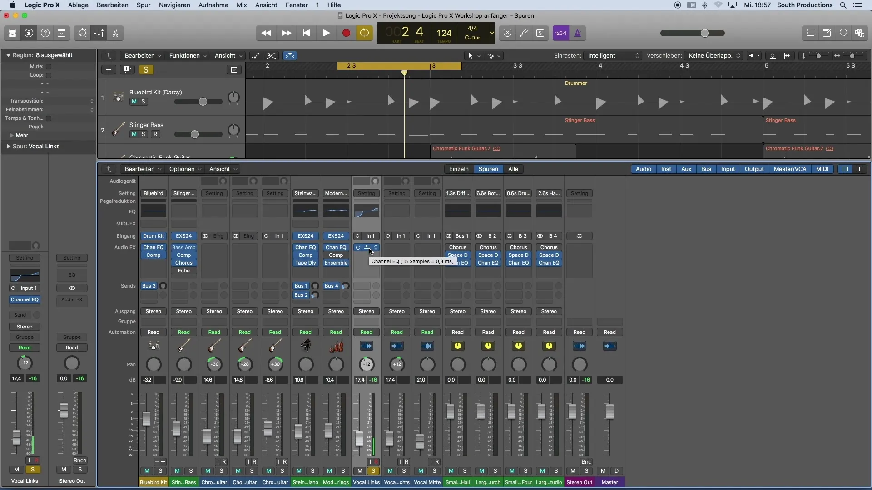
Task: Open macOS Spotlight search icon
Action: (843, 5)
